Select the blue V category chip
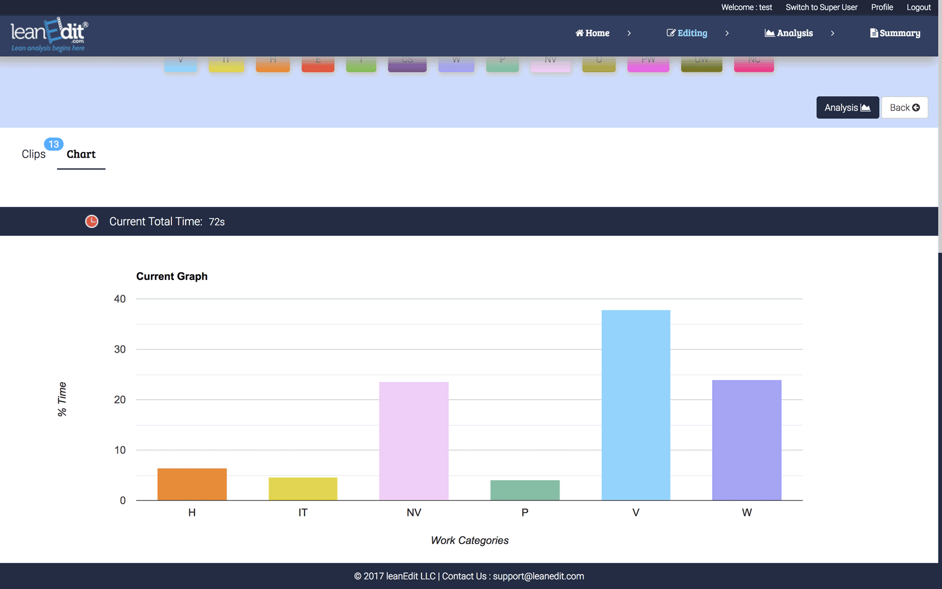This screenshot has height=589, width=942. click(x=181, y=63)
